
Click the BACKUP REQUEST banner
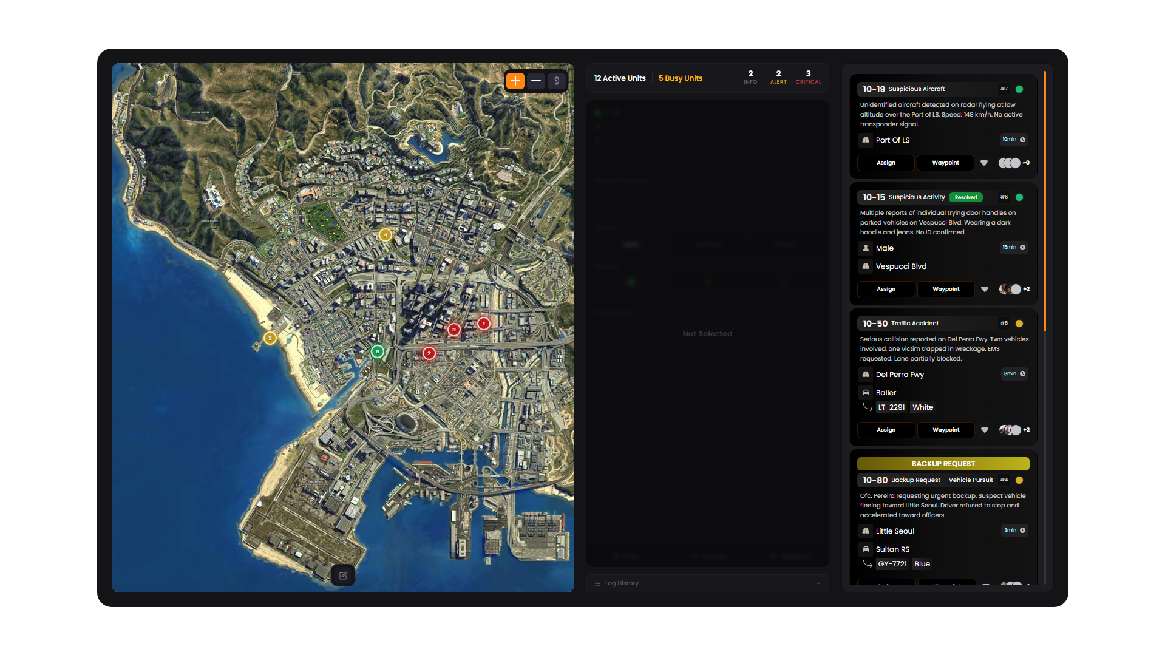click(x=943, y=464)
